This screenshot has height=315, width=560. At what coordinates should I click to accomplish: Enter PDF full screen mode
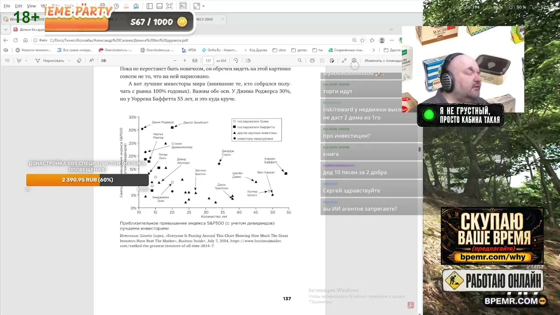pyautogui.click(x=344, y=60)
